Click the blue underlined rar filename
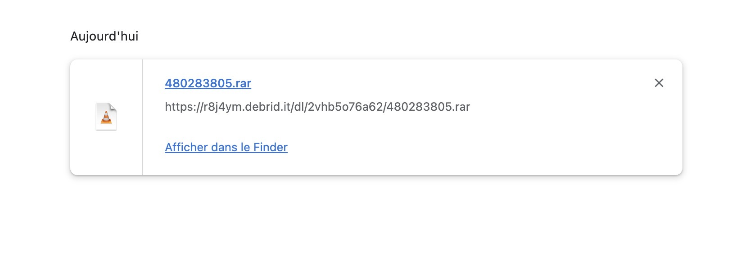The width and height of the screenshot is (741, 253). point(208,83)
